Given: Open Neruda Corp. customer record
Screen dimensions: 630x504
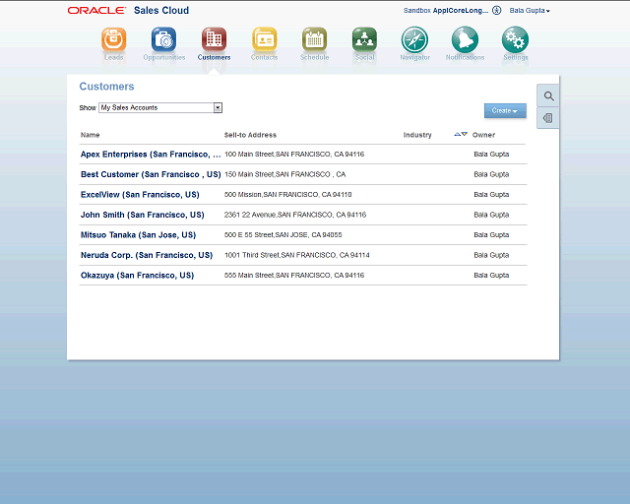Looking at the screenshot, I should [147, 255].
